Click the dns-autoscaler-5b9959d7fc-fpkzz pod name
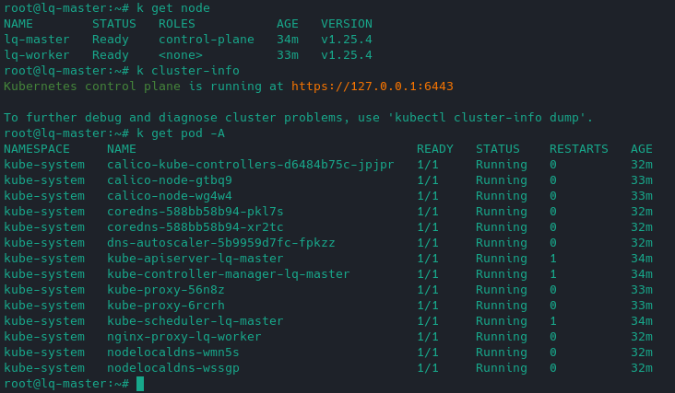Image resolution: width=675 pixels, height=393 pixels. [x=220, y=243]
